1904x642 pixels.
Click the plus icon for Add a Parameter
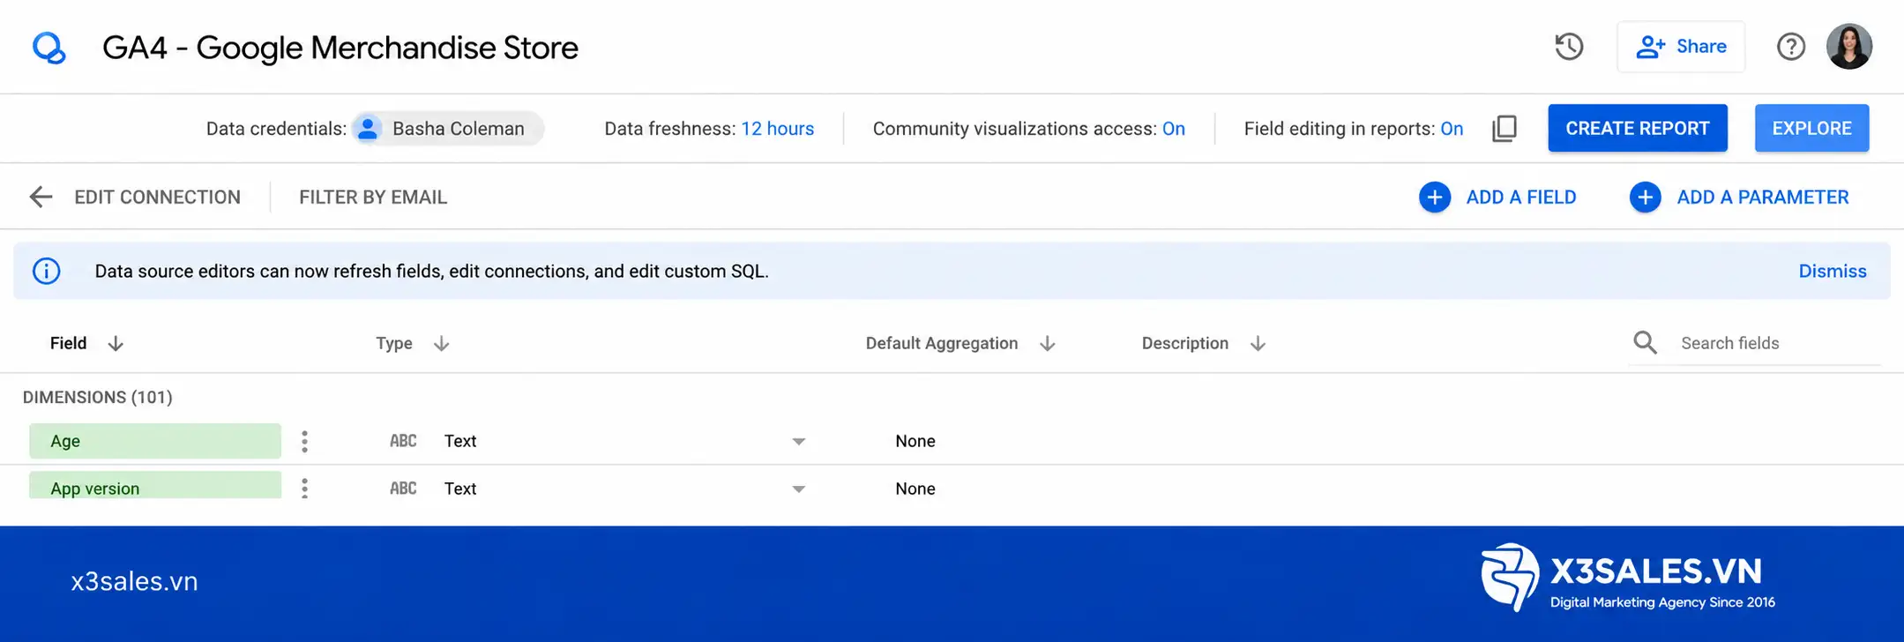point(1646,197)
